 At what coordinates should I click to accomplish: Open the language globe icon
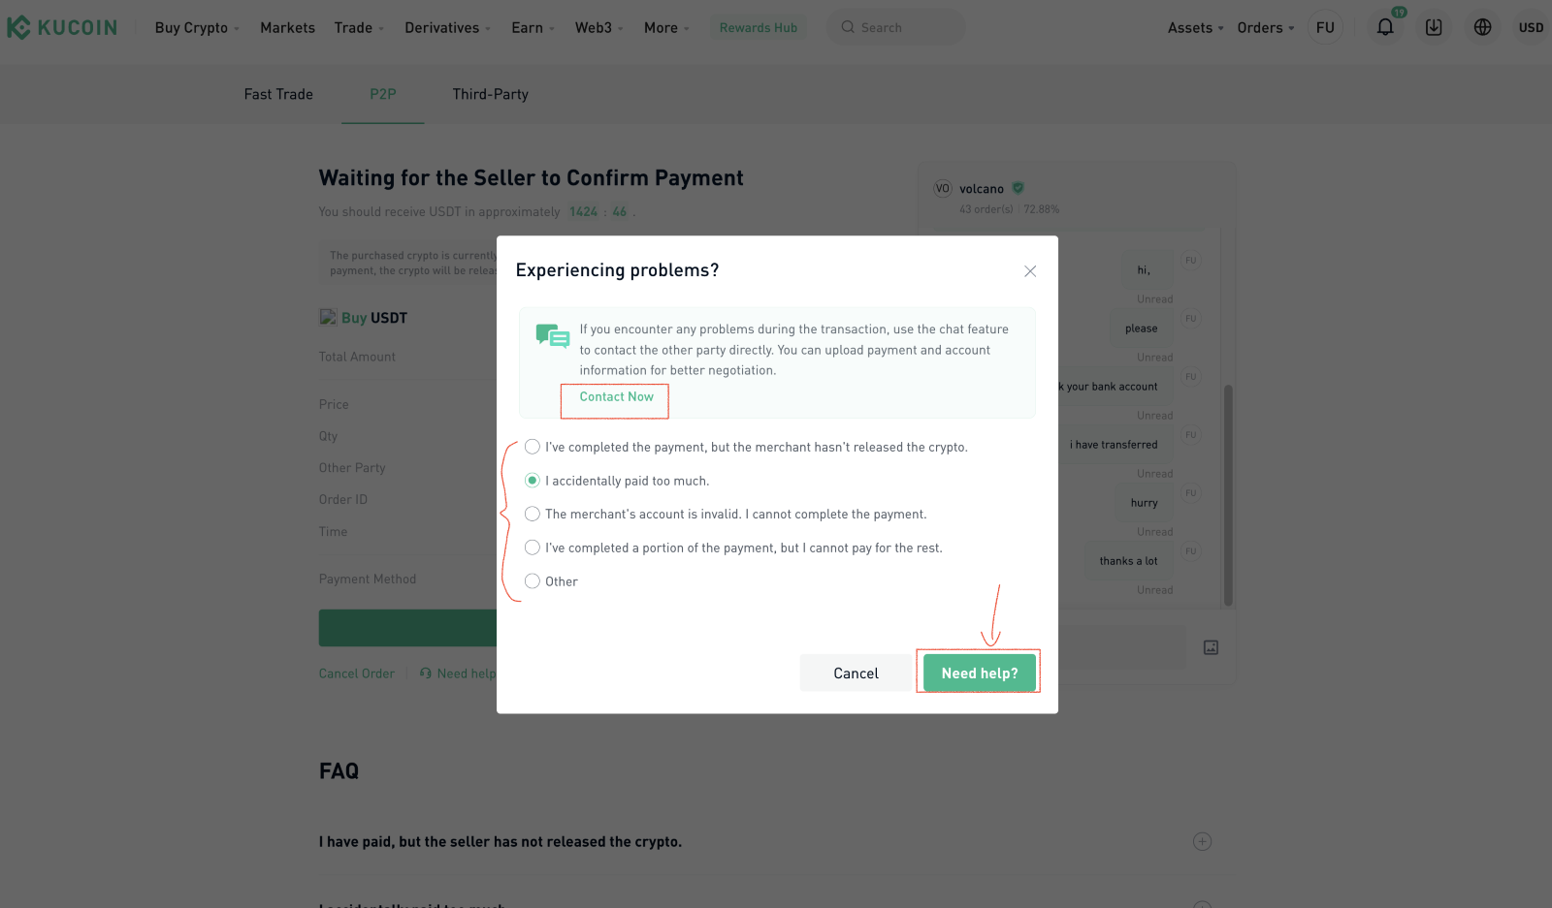coord(1482,27)
